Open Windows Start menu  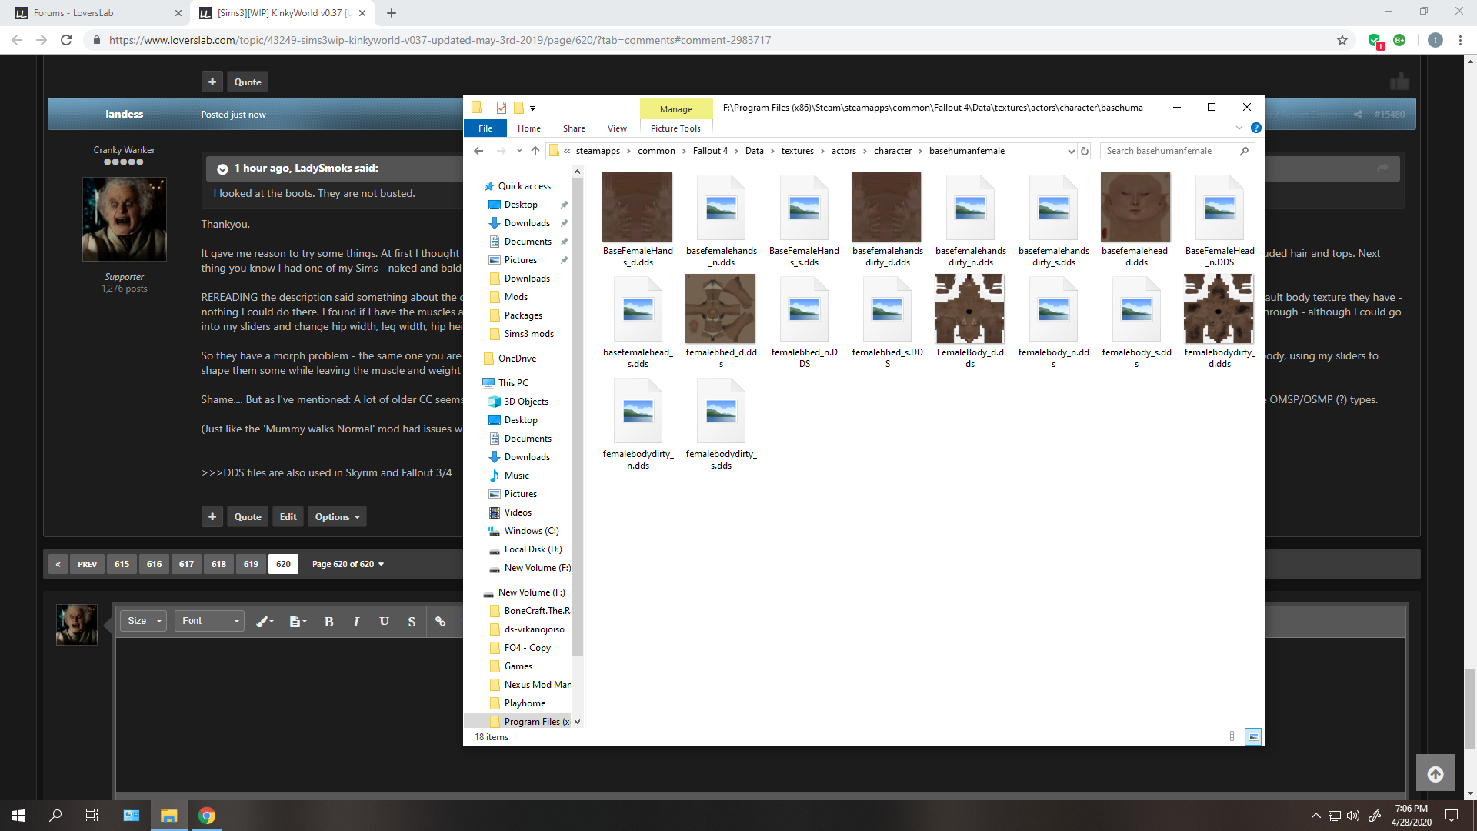tap(18, 816)
